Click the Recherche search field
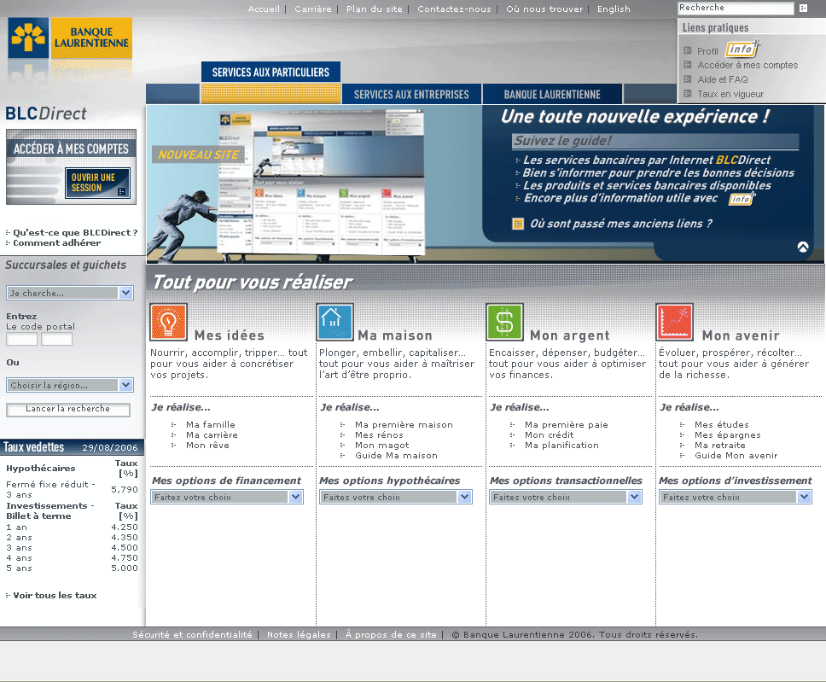 (736, 8)
